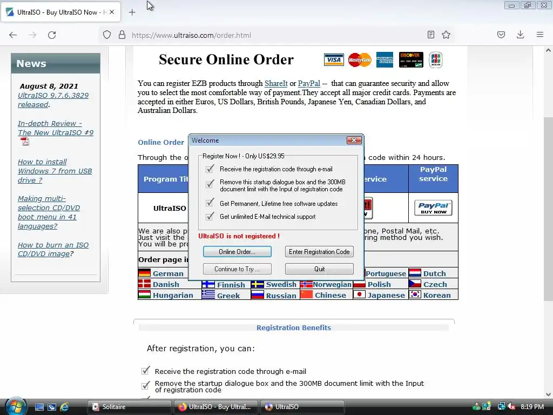
Task: Toggle Receive registration code through e-mail checkbox
Action: coord(210,169)
